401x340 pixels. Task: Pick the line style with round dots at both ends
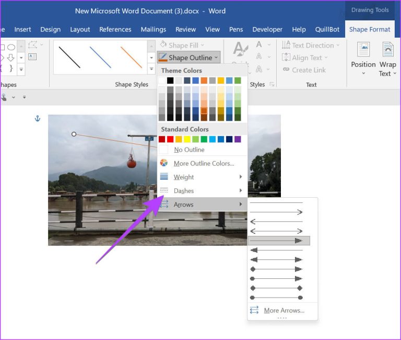click(276, 298)
